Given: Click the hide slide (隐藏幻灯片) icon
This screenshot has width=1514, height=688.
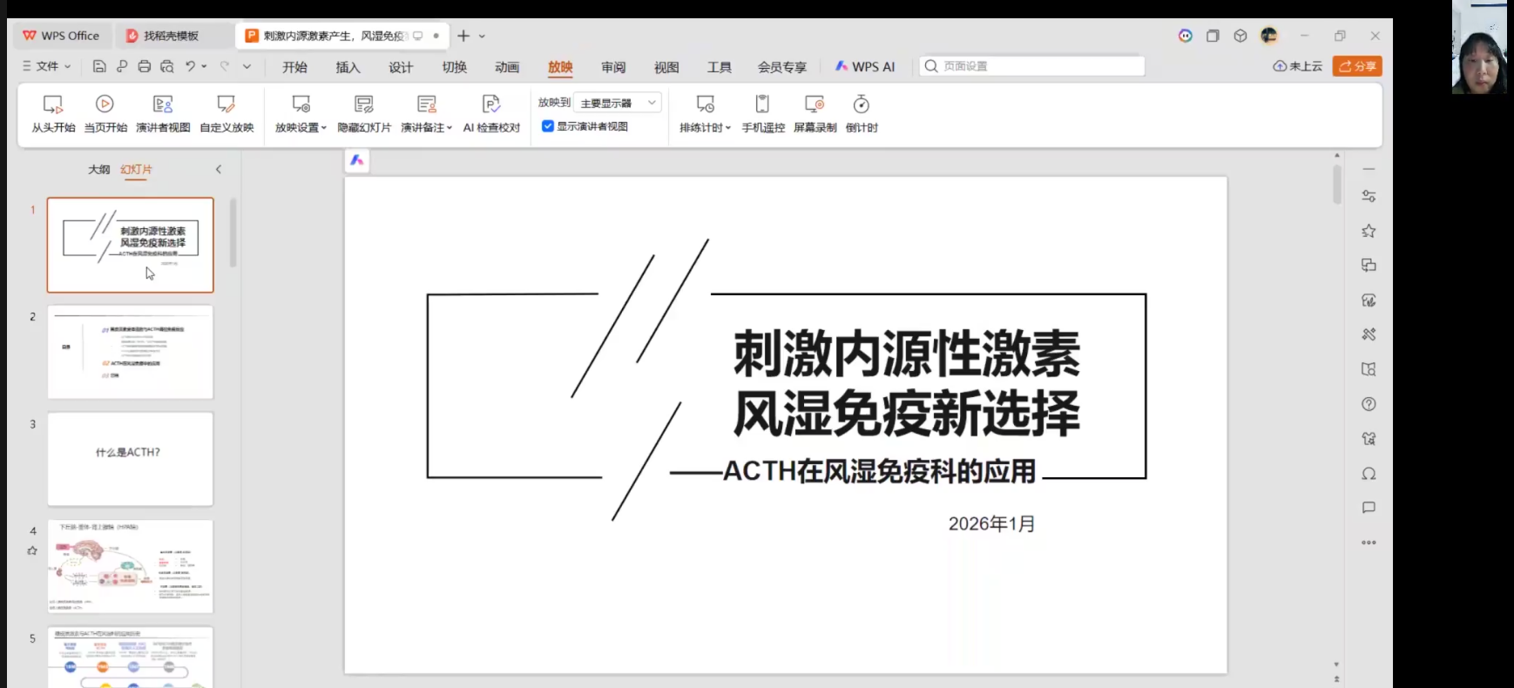Looking at the screenshot, I should click(x=364, y=105).
